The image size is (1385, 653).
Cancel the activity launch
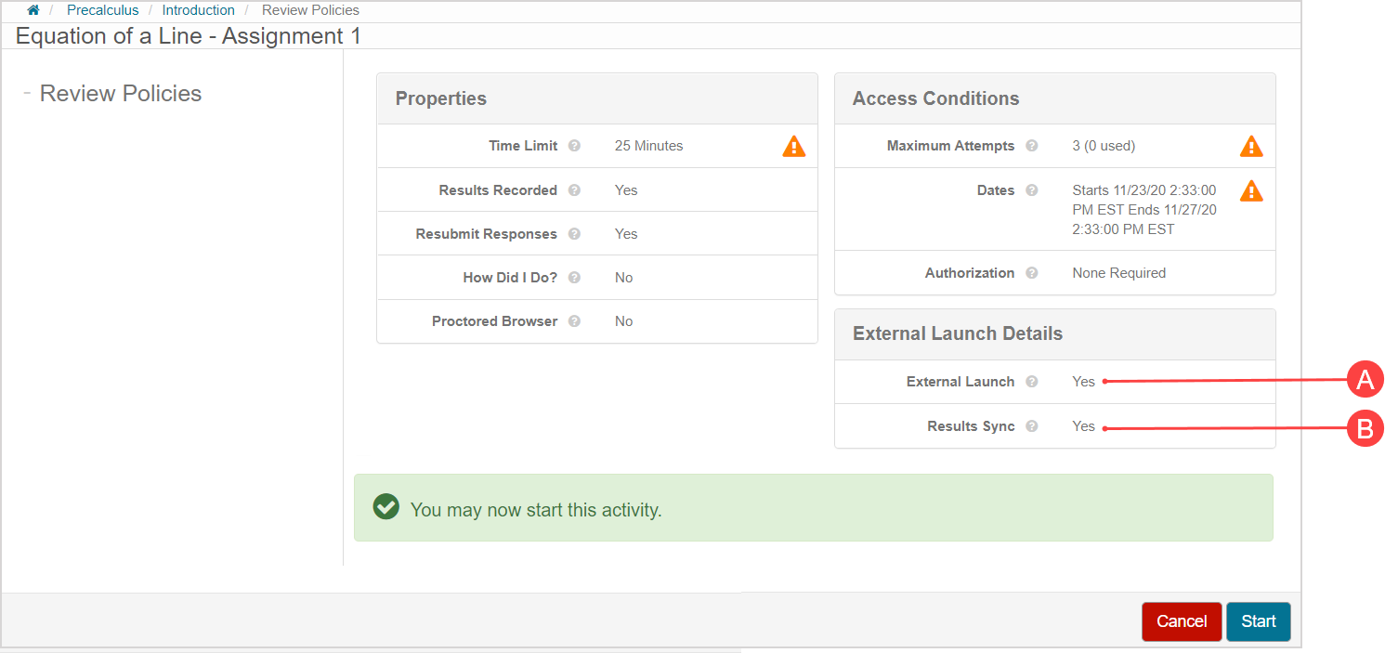[1182, 621]
